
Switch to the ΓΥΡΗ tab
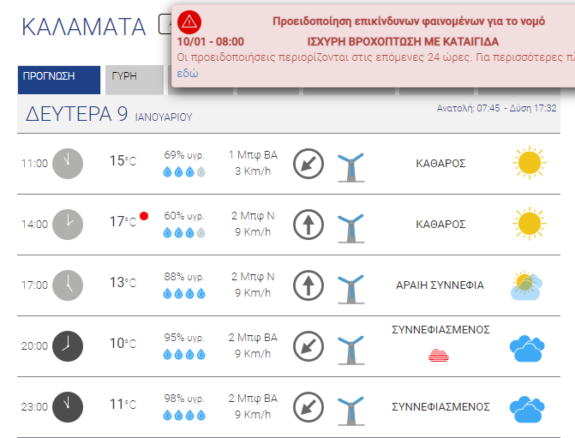[135, 80]
